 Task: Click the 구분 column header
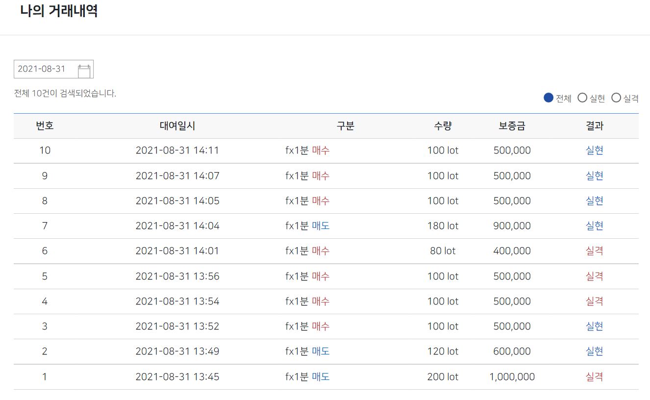(345, 126)
